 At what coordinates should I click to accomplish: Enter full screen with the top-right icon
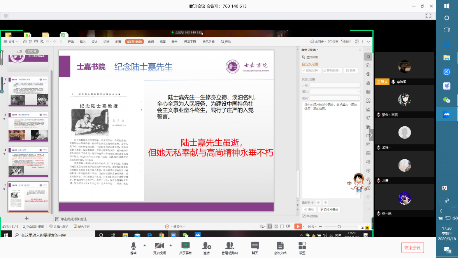428,16
